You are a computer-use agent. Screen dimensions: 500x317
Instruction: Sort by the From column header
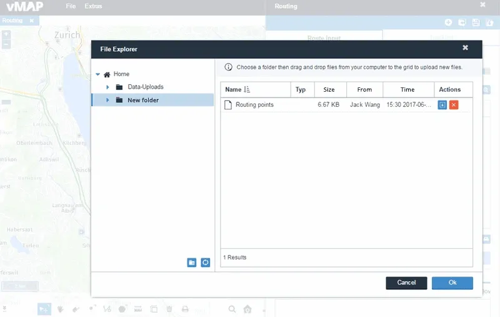coord(364,89)
